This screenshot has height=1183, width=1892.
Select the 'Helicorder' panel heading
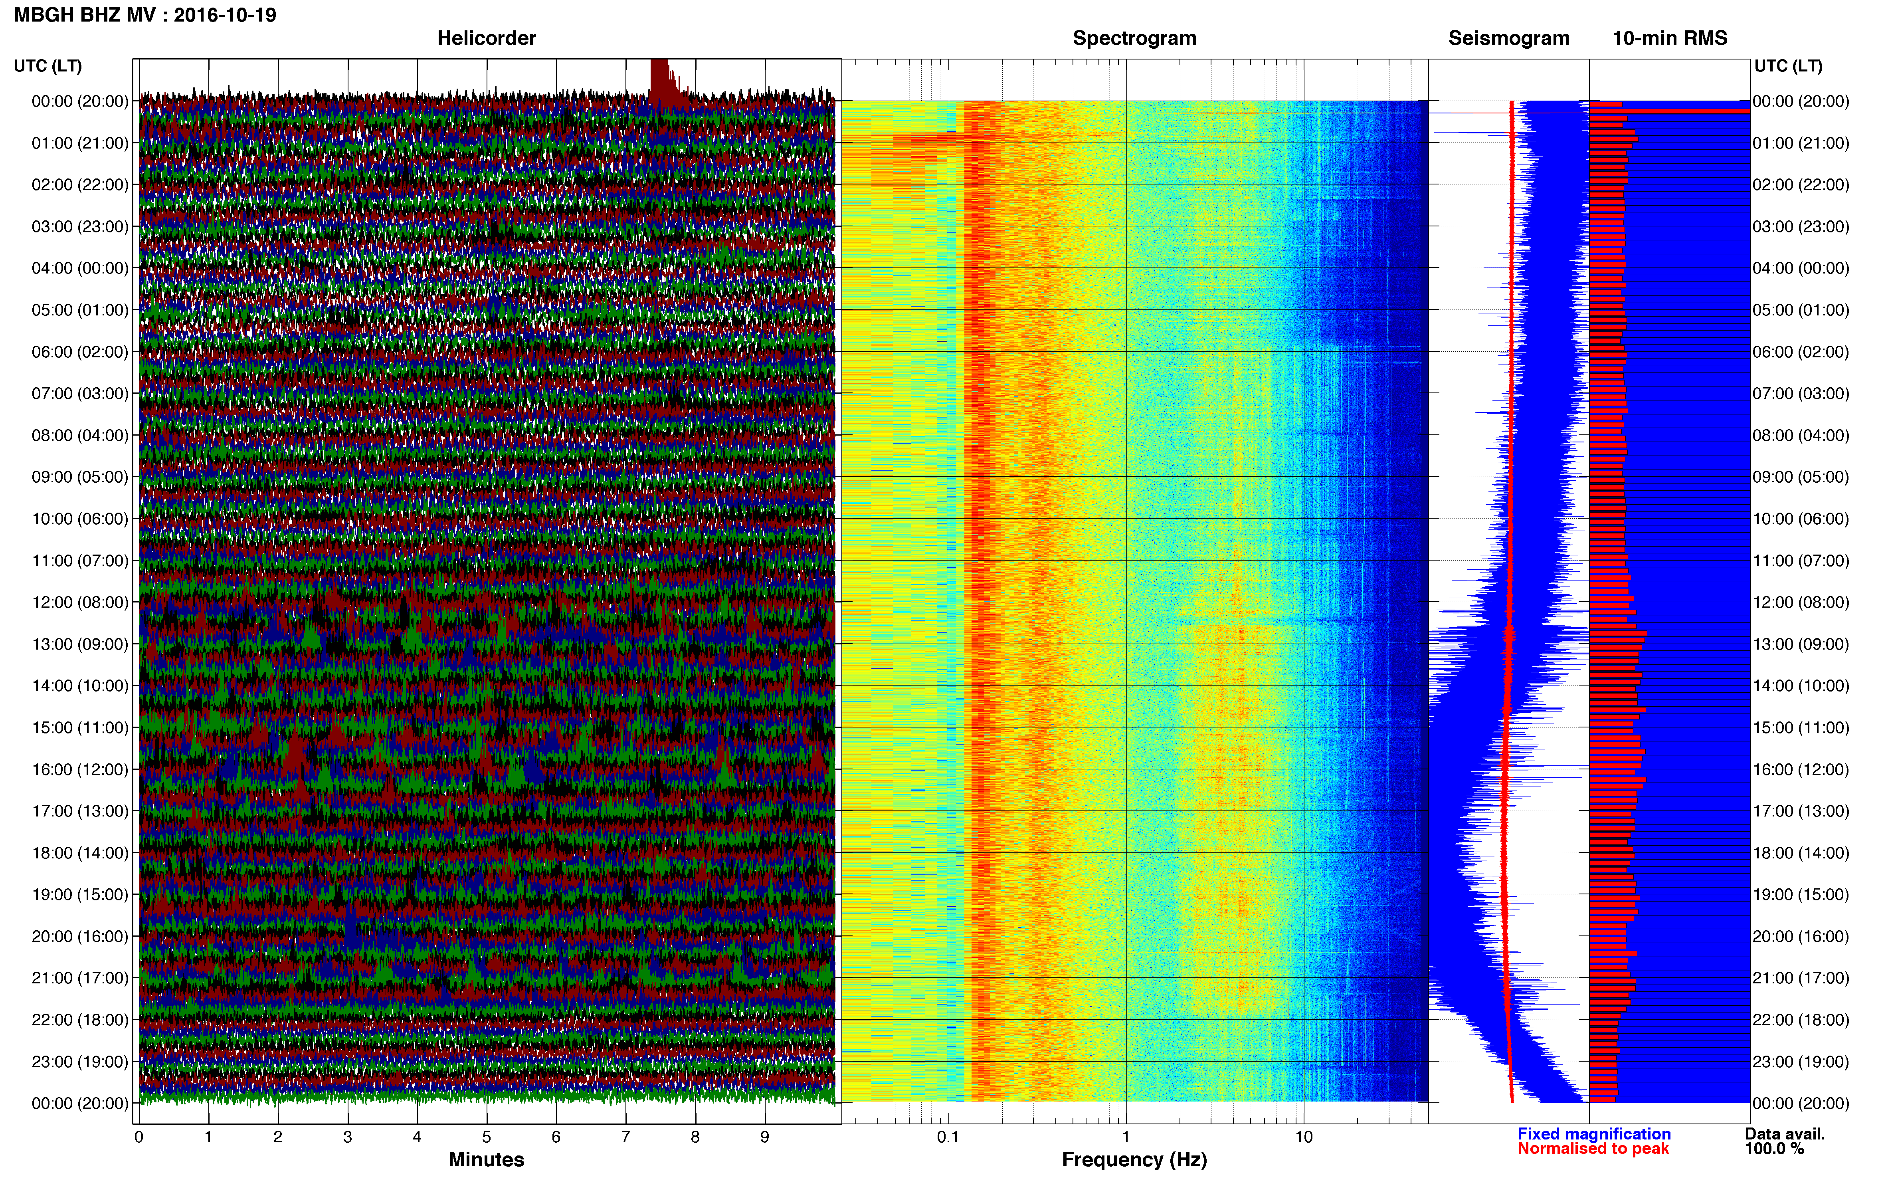pyautogui.click(x=486, y=38)
